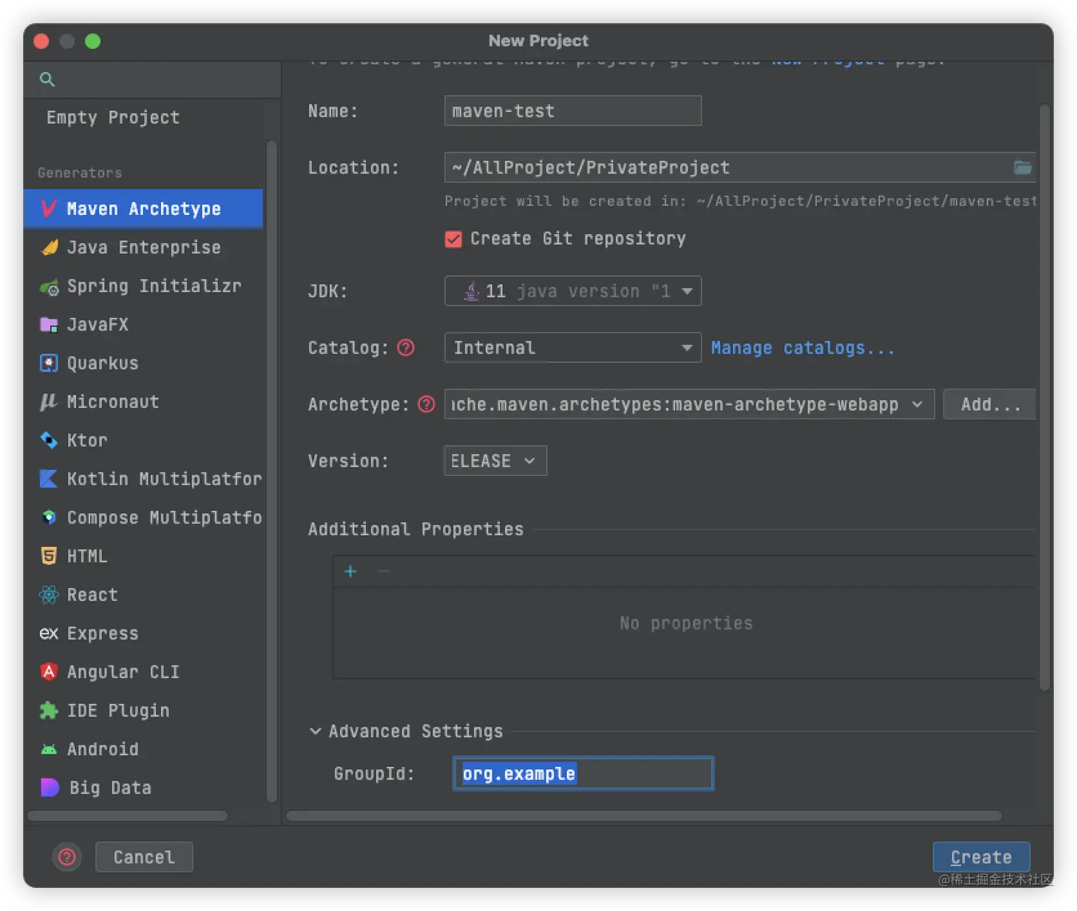Open the JDK version dropdown
The image size is (1077, 911).
point(573,291)
